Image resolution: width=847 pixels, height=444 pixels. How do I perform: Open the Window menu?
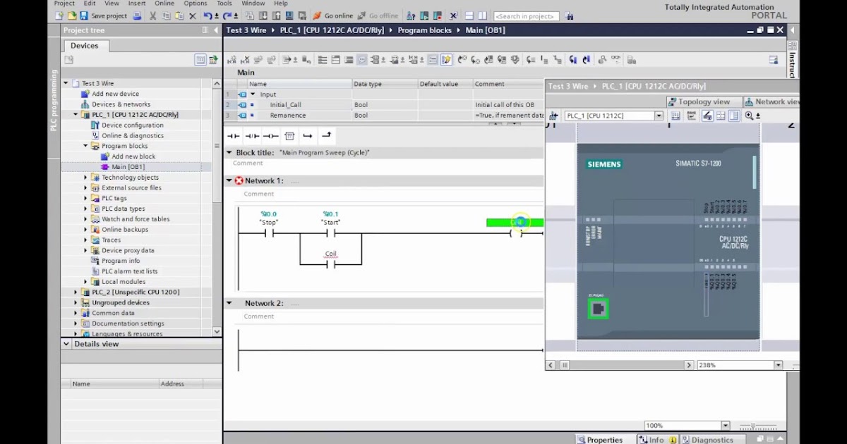point(253,3)
